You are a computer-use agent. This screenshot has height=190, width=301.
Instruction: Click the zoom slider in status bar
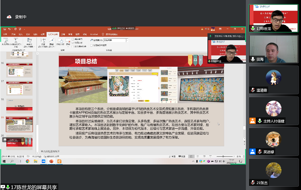point(223,156)
